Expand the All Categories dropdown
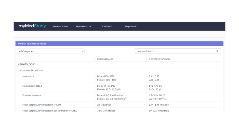The image size is (239, 135). point(51,51)
